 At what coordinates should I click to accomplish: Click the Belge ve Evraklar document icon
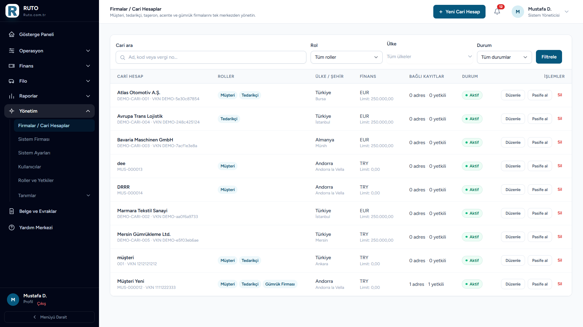pos(12,211)
